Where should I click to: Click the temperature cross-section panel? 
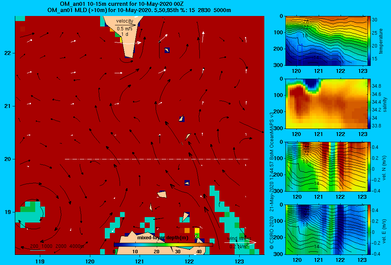[x=326, y=41]
